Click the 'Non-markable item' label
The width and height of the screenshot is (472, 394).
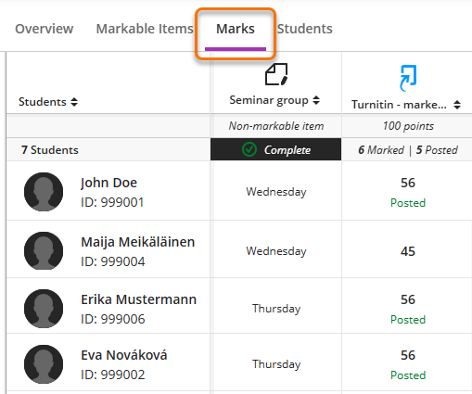point(276,126)
